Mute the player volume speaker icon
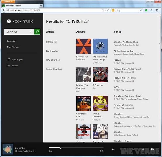Image resolution: width=162 pixels, height=157 pixels. [x=143, y=149]
